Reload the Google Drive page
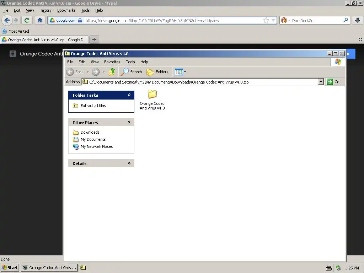Image resolution: width=364 pixels, height=273 pixels. [x=27, y=20]
